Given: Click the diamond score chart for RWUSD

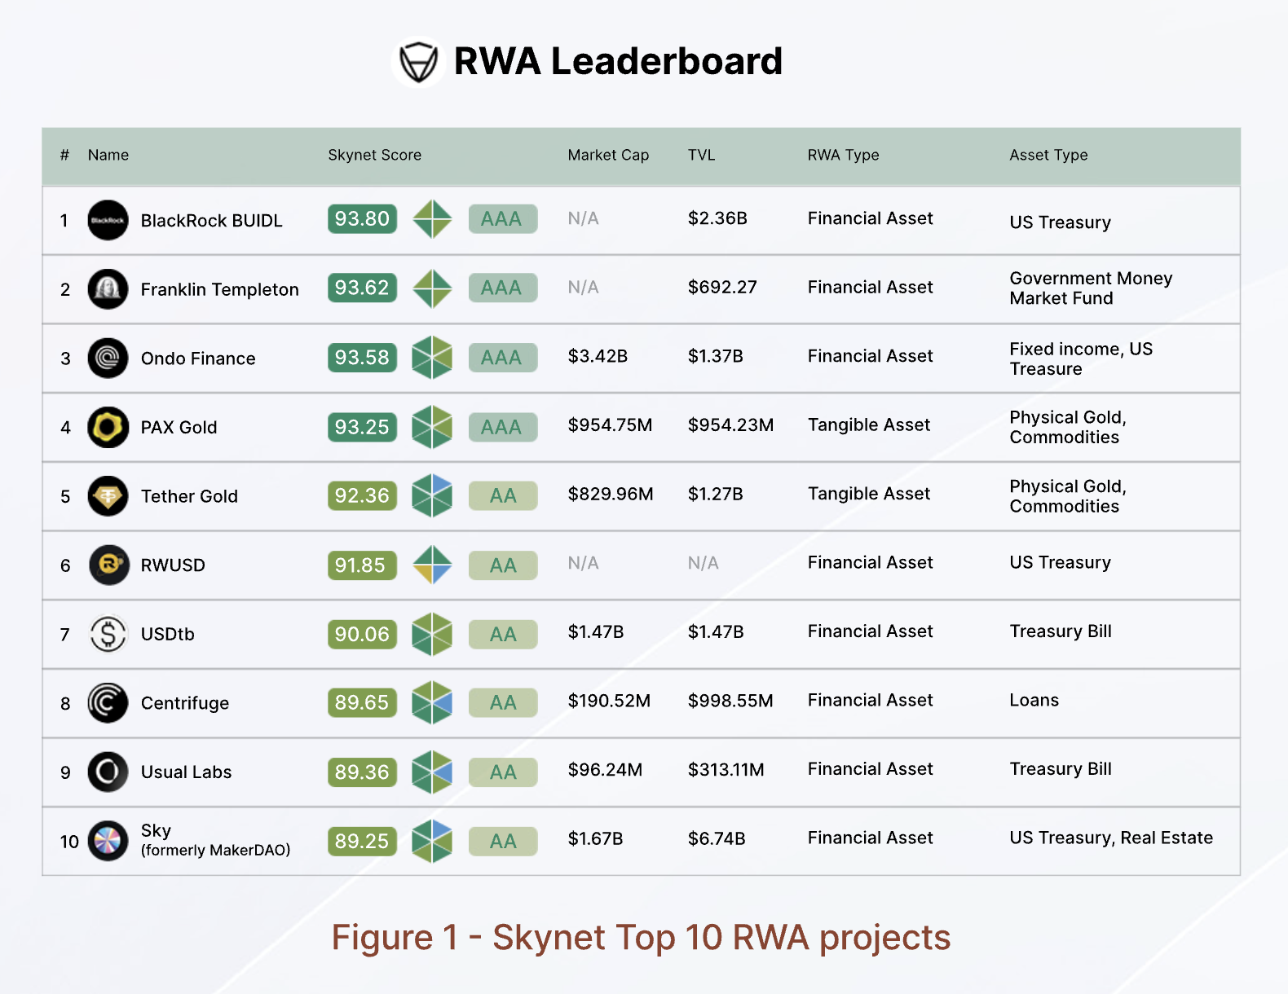Looking at the screenshot, I should pyautogui.click(x=432, y=565).
